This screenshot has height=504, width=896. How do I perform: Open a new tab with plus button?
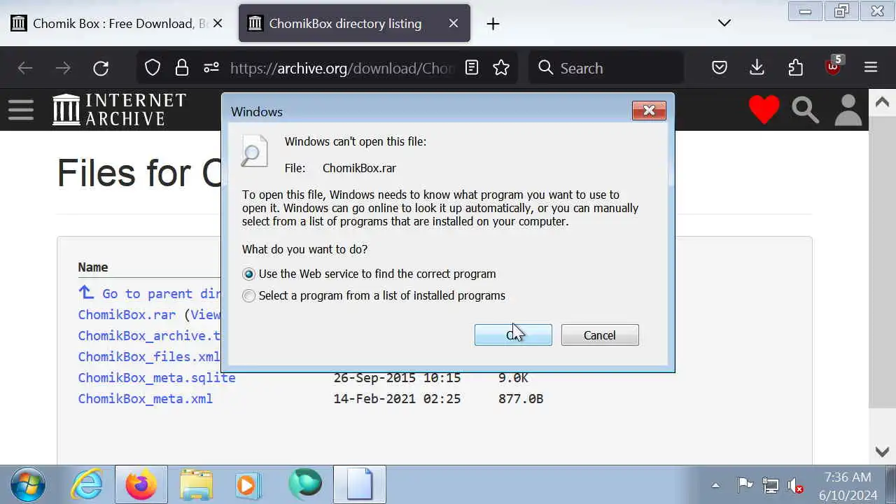click(493, 24)
